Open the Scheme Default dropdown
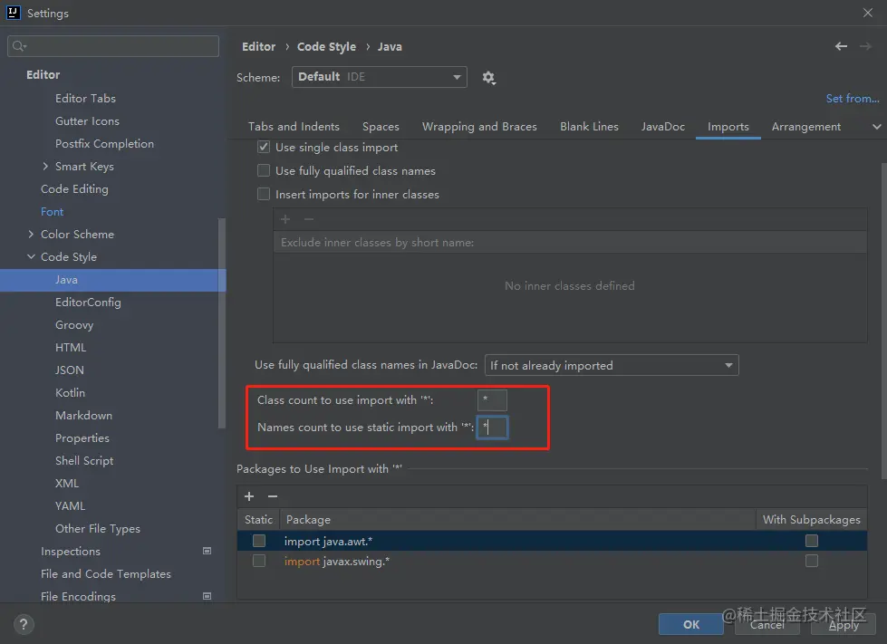 click(379, 77)
